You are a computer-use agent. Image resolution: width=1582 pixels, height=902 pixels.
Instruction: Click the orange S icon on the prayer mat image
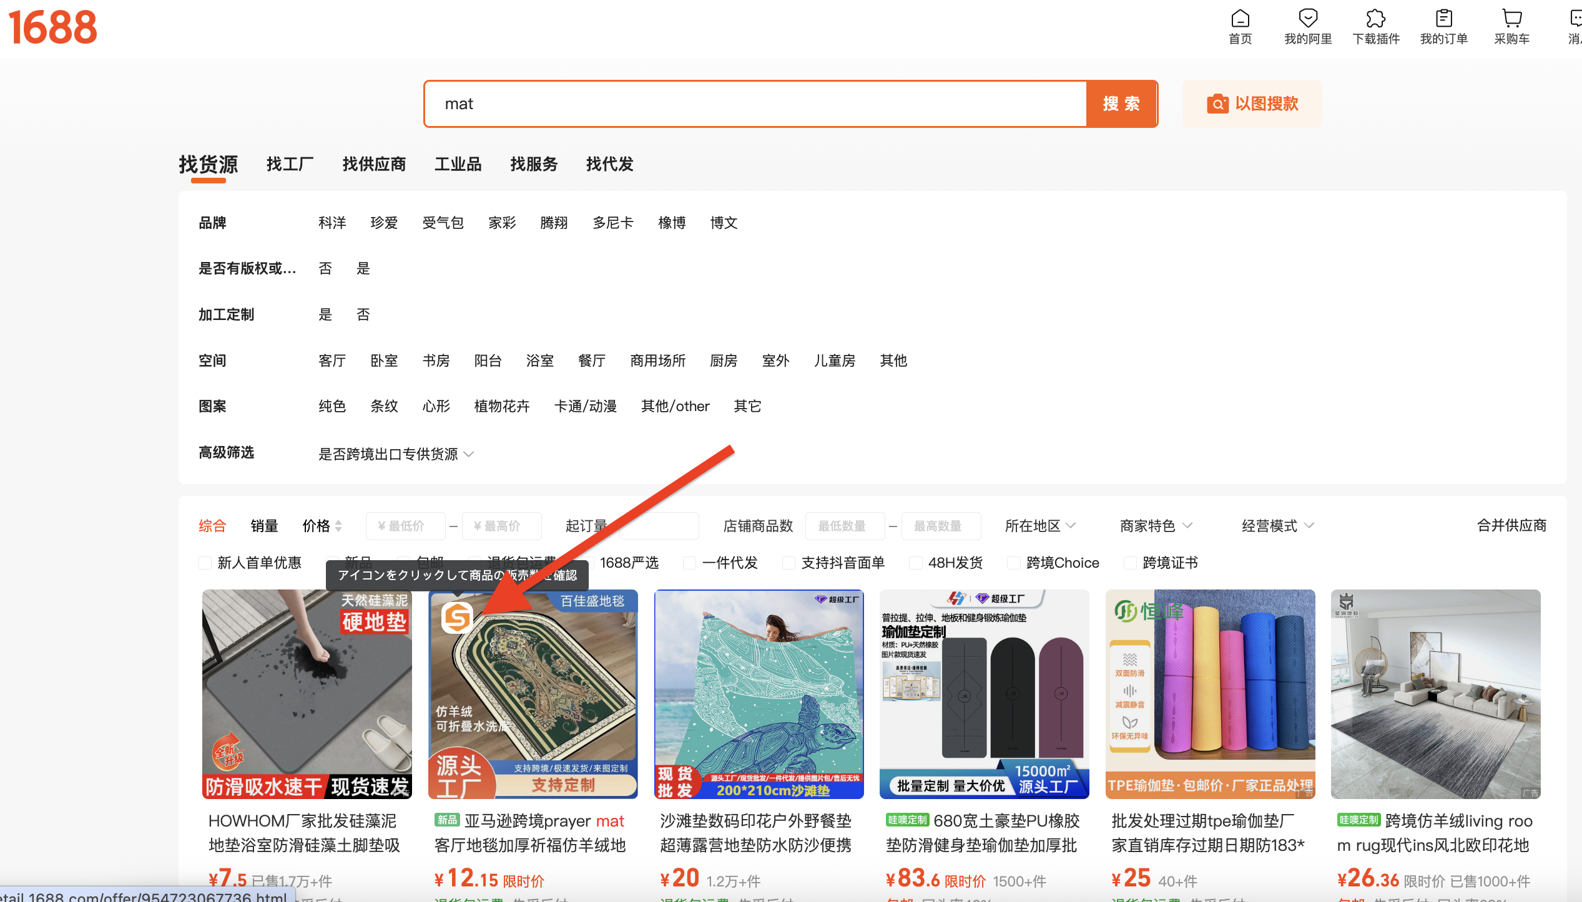click(x=457, y=618)
